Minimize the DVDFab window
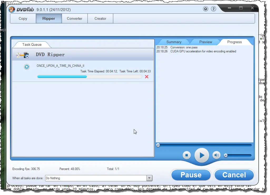 pos(229,8)
